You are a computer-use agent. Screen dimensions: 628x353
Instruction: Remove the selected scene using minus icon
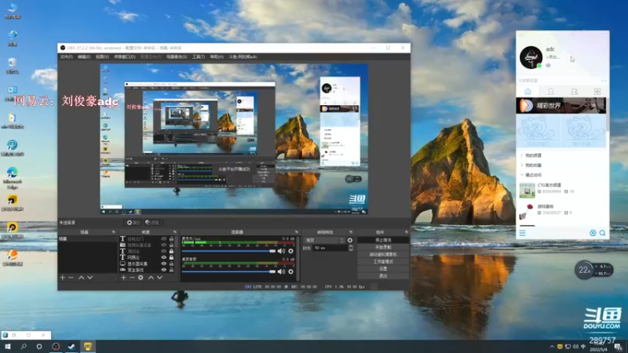tap(71, 278)
